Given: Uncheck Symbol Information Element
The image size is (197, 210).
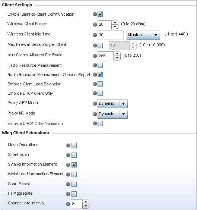Looking at the screenshot, I should tap(74, 165).
